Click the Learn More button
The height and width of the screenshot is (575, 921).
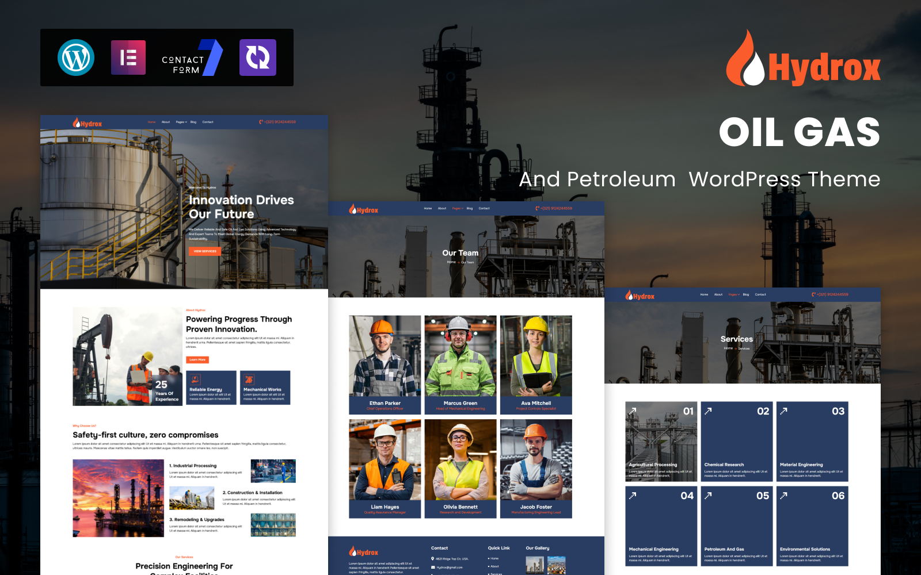(199, 359)
